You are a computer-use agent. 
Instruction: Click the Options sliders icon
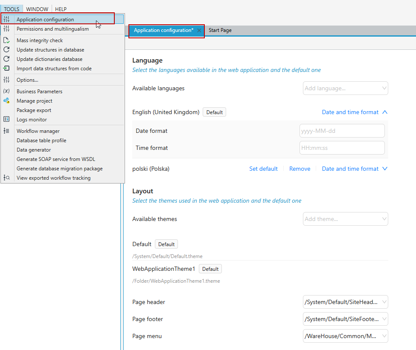coord(6,80)
